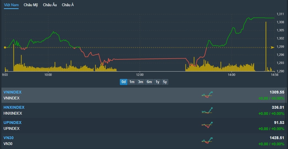The image size is (288, 149).
Task: Open the HNXINDEX sparkline mini chart
Action: [x=207, y=110]
